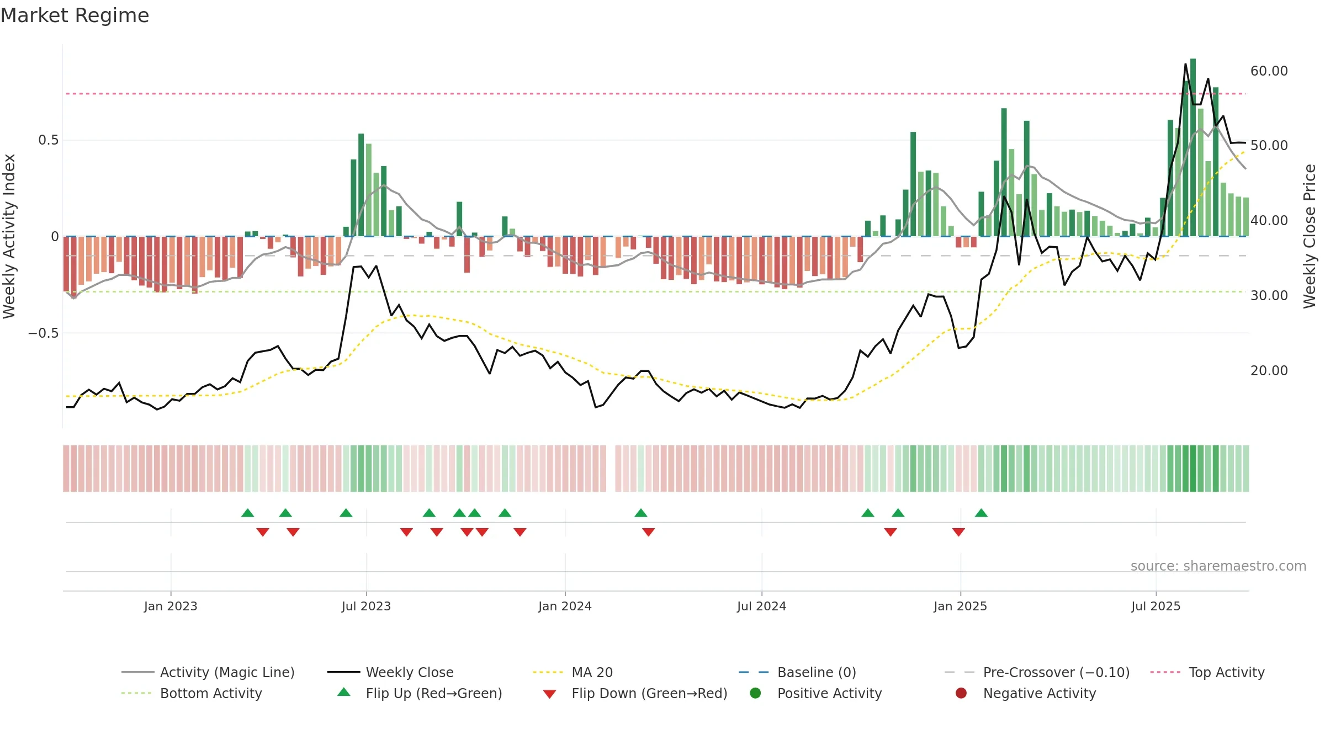Click the green triangle icon in legend
The width and height of the screenshot is (1325, 745).
tap(344, 692)
